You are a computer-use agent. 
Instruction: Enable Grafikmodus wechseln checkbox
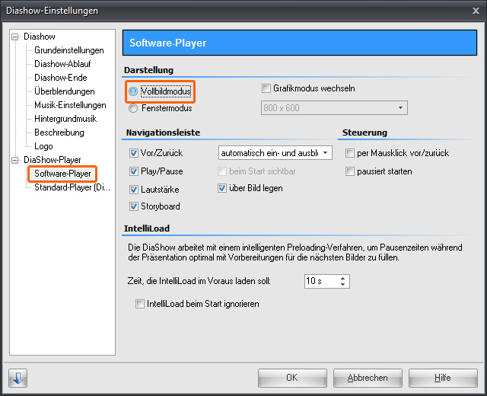pyautogui.click(x=266, y=88)
